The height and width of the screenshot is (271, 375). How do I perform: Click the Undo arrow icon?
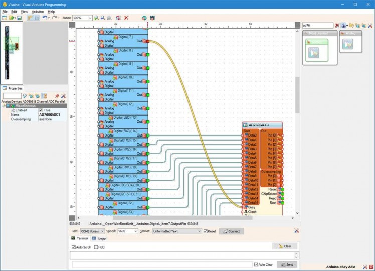pos(45,18)
